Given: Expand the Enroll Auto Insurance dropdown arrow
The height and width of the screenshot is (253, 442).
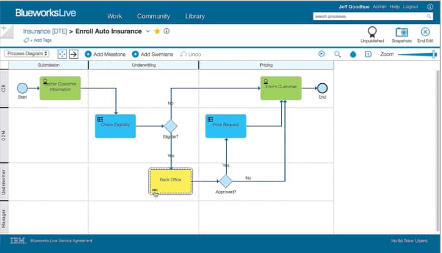Looking at the screenshot, I should [x=148, y=31].
